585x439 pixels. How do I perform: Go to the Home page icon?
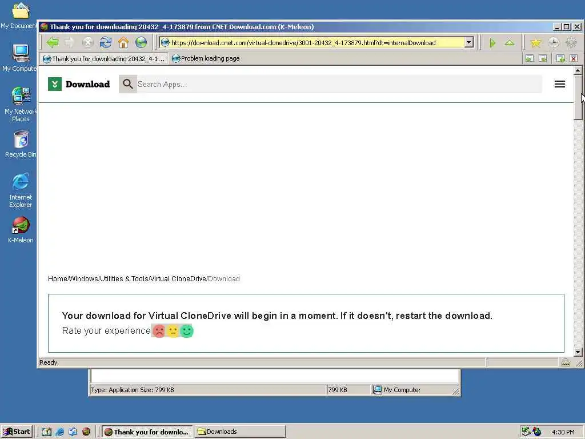[x=123, y=42]
